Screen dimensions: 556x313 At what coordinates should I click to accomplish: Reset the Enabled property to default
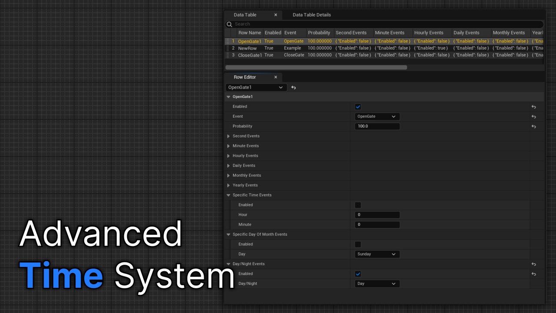coord(534,107)
